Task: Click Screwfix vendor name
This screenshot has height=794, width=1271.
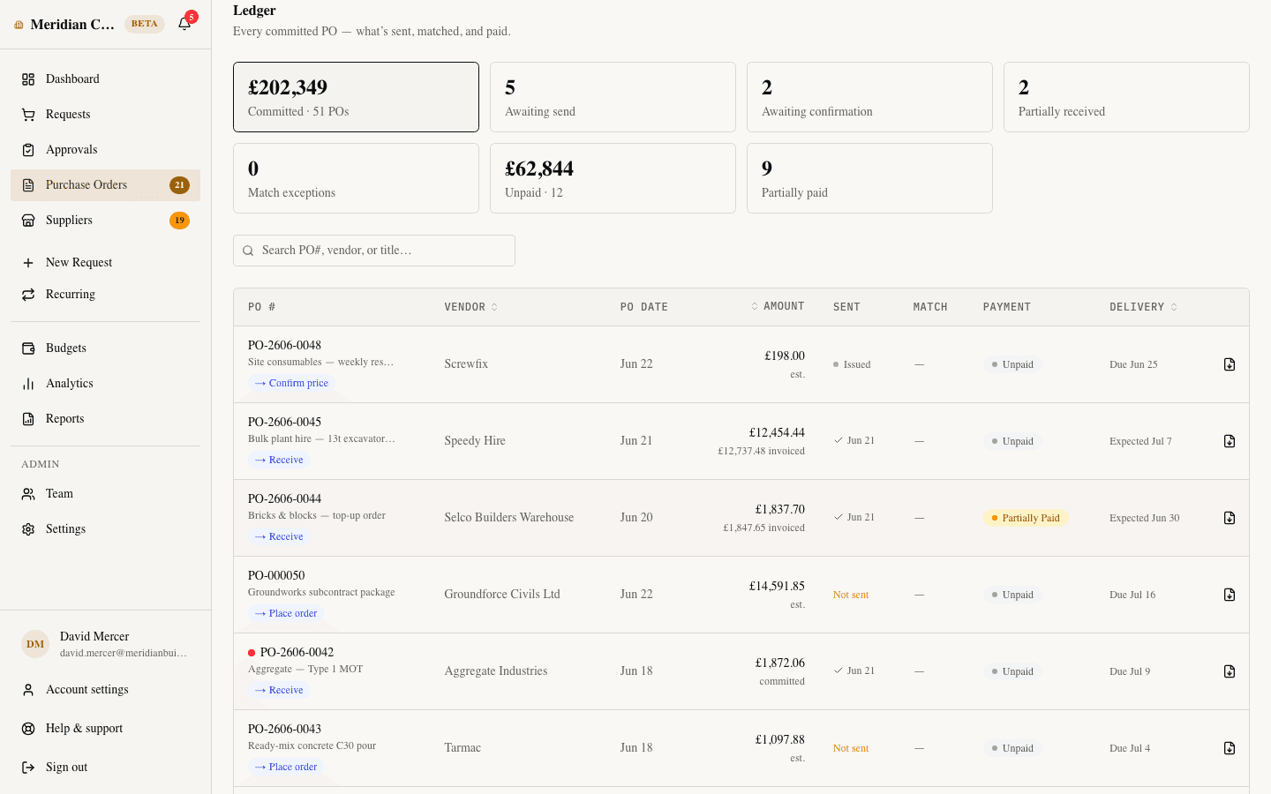Action: (466, 364)
